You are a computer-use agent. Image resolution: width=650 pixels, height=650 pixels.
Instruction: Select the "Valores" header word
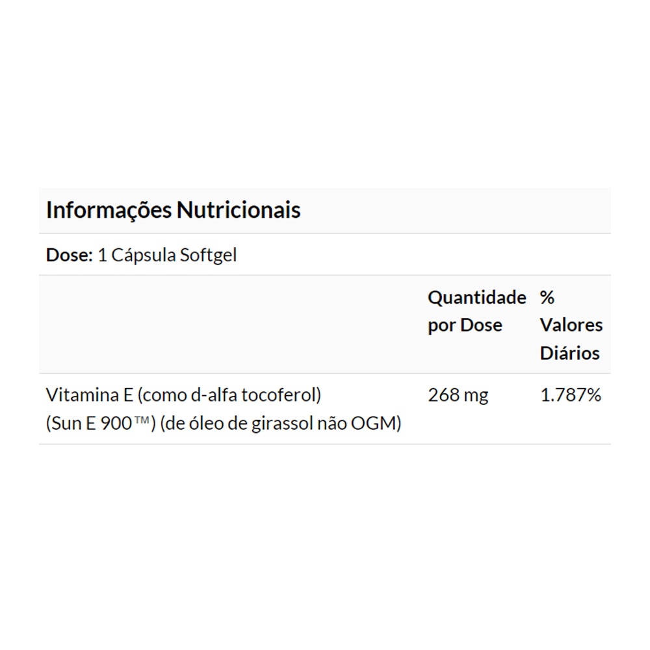click(x=571, y=325)
